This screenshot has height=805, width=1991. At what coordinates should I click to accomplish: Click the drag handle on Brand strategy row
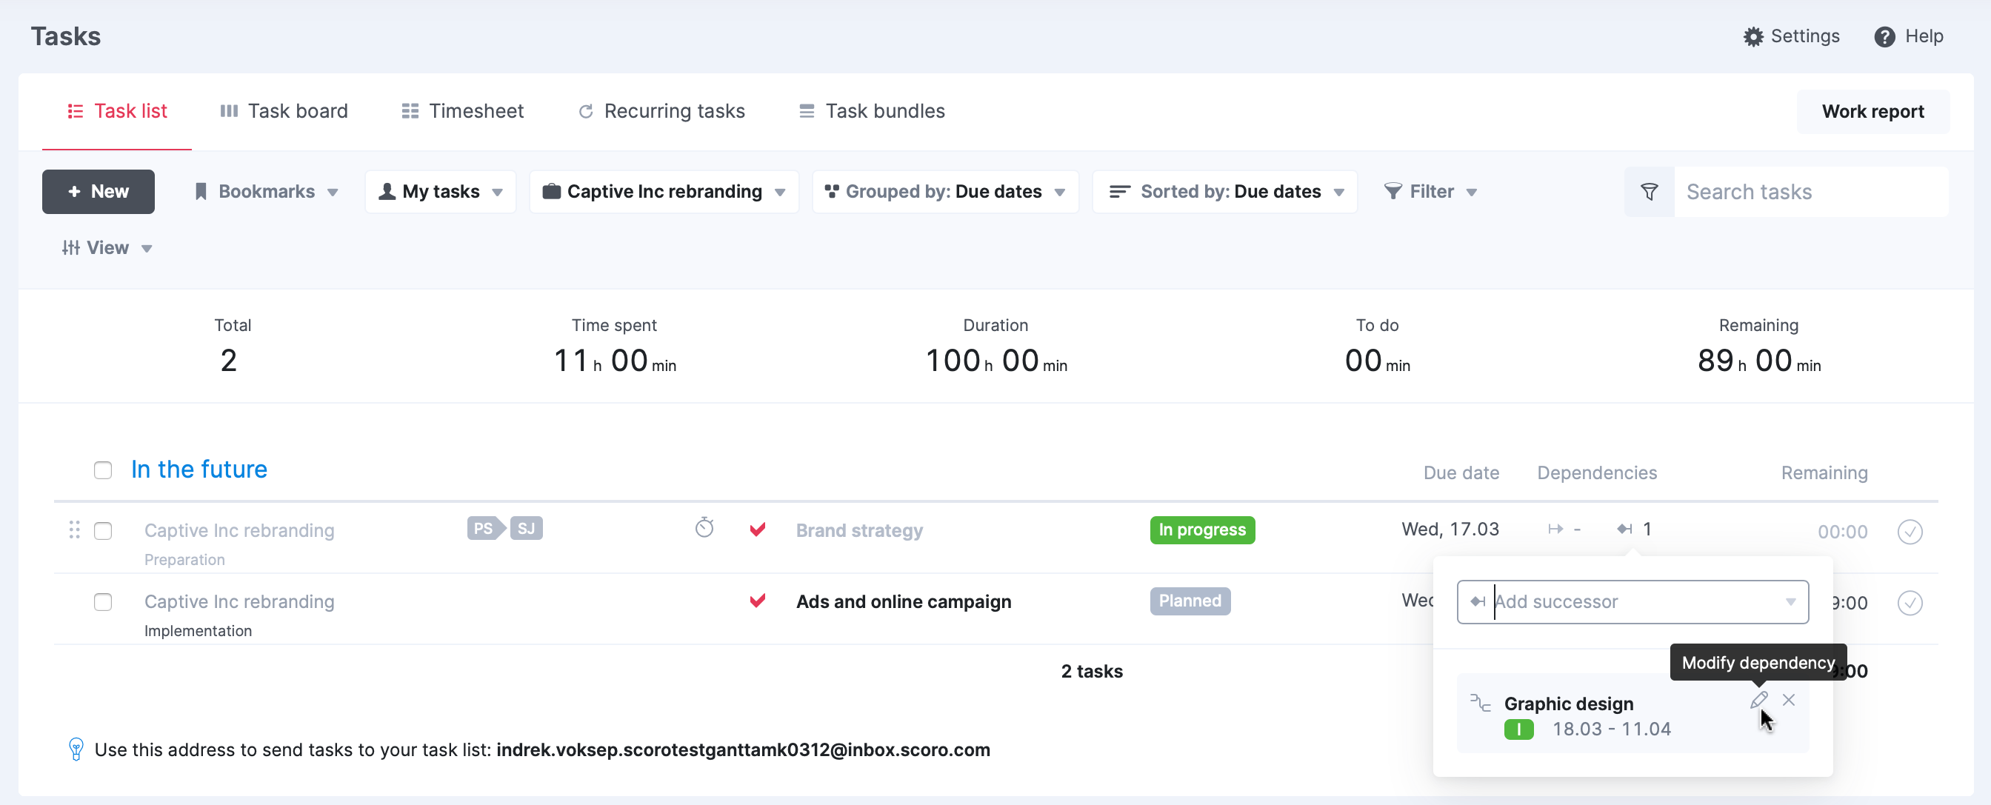tap(74, 530)
